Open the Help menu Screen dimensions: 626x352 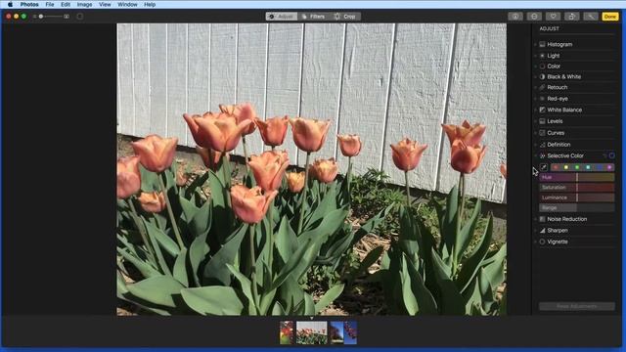(150, 4)
